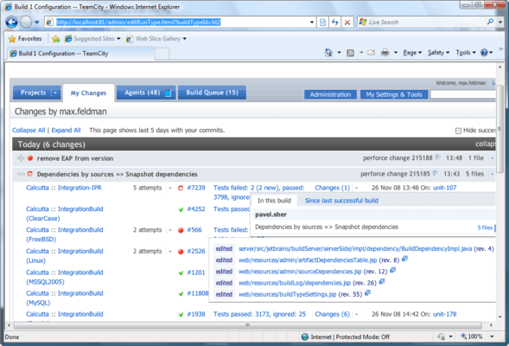Image resolution: width=509 pixels, height=346 pixels.
Task: Open Web Slice Gallery dropdown
Action: tap(185, 39)
